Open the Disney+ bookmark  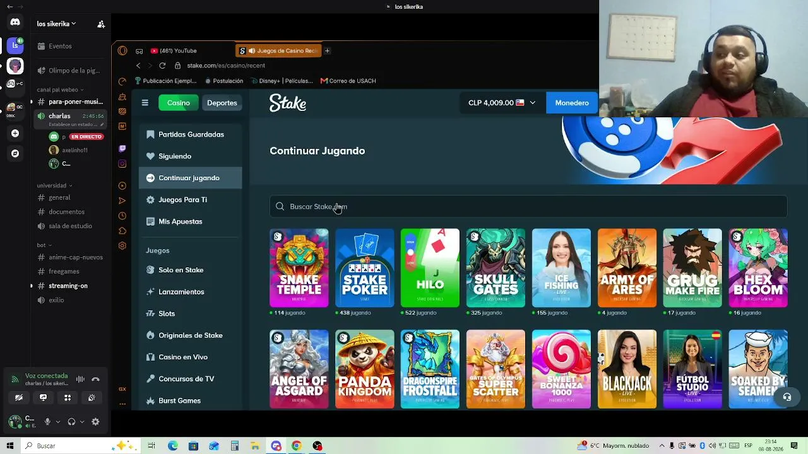pyautogui.click(x=282, y=81)
